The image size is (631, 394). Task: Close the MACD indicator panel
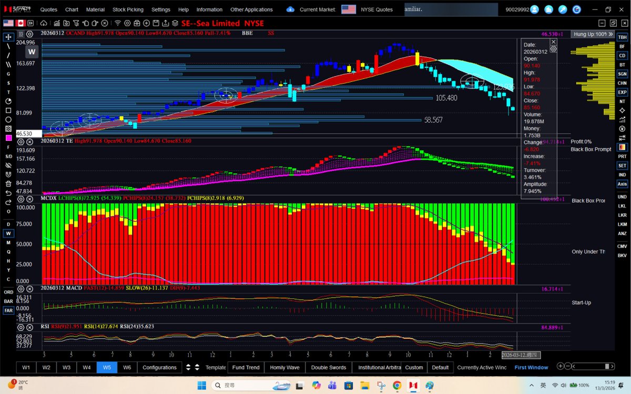(x=30, y=288)
